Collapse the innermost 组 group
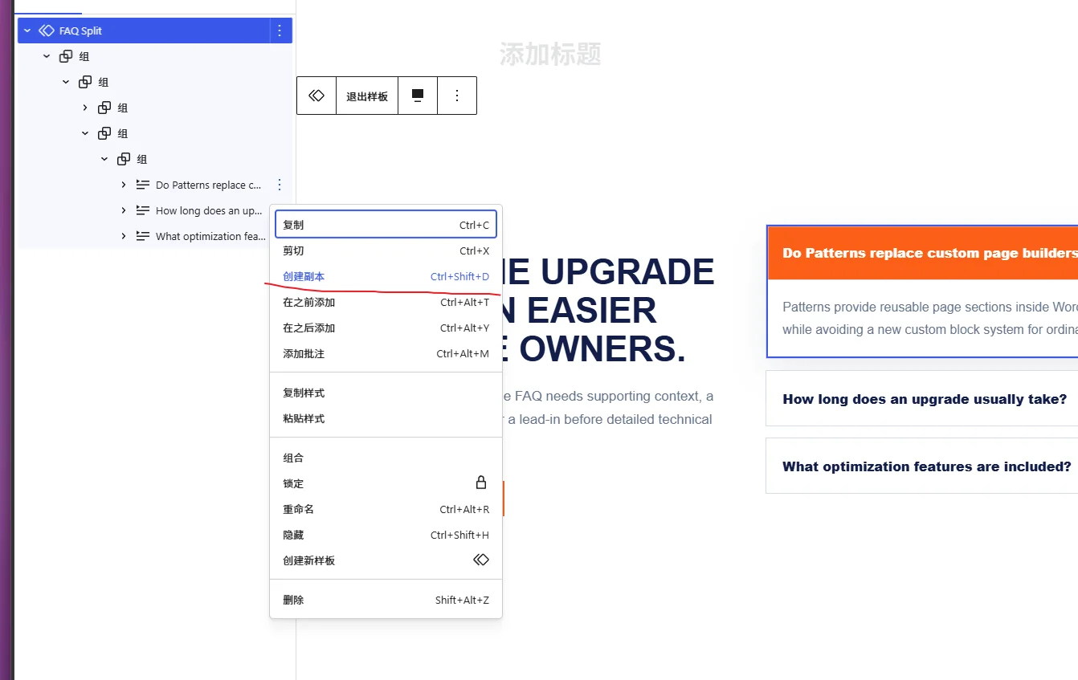1078x680 pixels. pyautogui.click(x=104, y=159)
